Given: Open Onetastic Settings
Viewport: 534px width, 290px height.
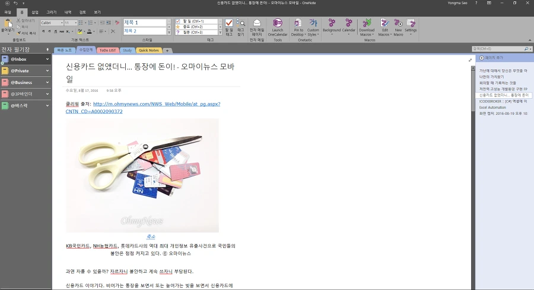Looking at the screenshot, I should (x=411, y=27).
